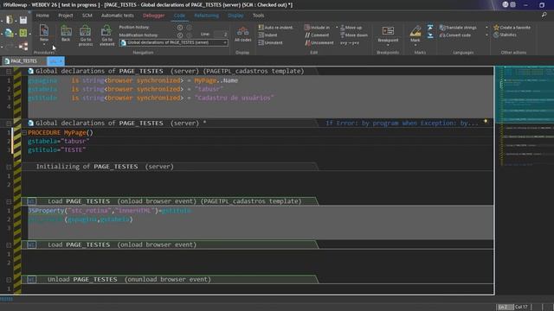Switch to the SCM ribbon tab
This screenshot has height=311, width=554.
pos(87,16)
